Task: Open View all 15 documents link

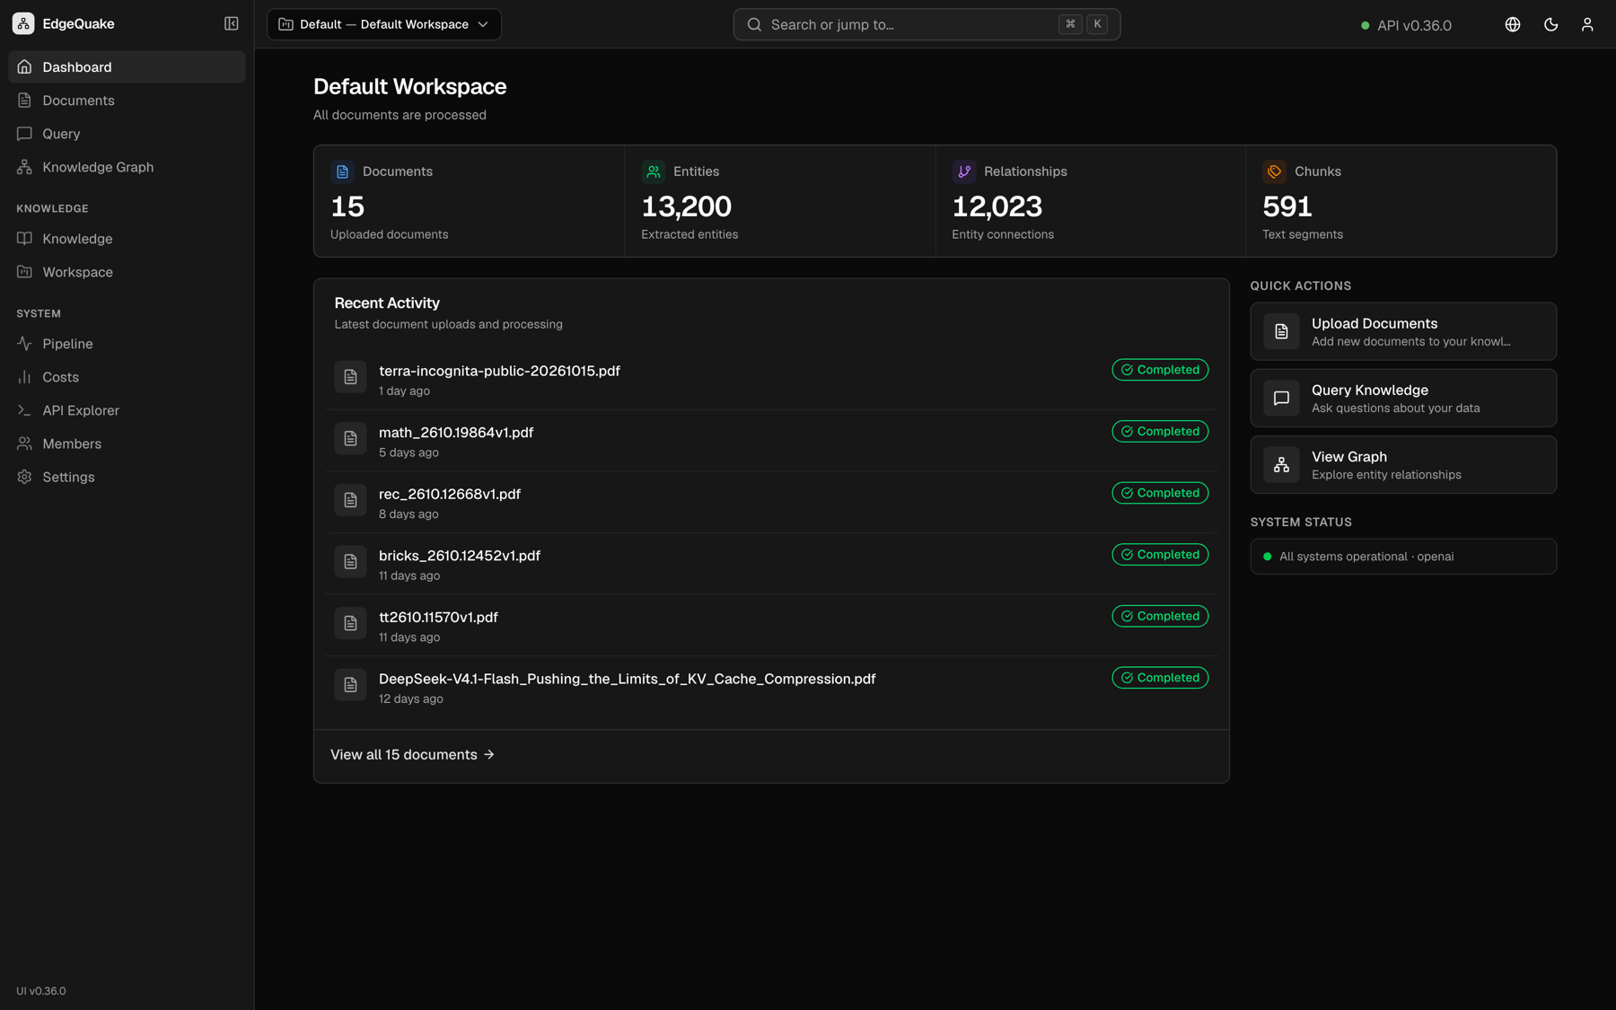Action: click(x=412, y=755)
